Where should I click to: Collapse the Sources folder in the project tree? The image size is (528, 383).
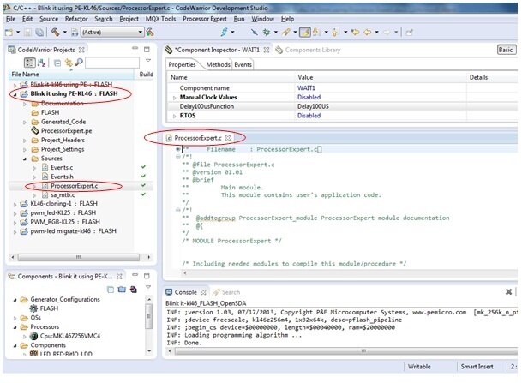(x=25, y=159)
